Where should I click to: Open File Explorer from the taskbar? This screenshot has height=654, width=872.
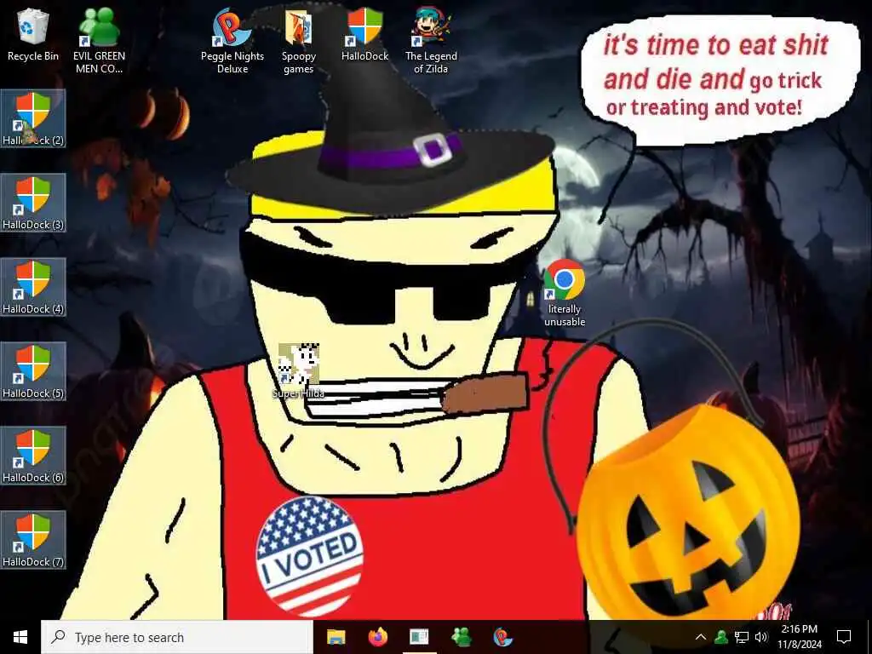click(x=336, y=637)
